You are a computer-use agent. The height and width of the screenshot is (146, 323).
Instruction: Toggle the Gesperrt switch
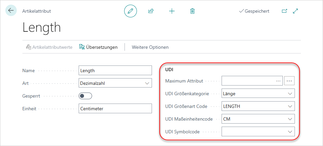pyautogui.click(x=85, y=96)
